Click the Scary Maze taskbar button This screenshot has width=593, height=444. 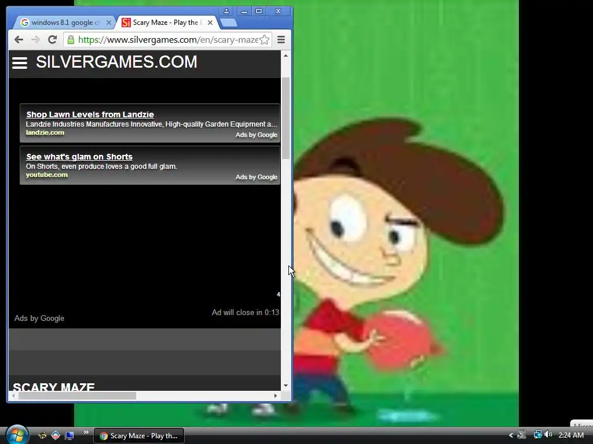coord(139,436)
